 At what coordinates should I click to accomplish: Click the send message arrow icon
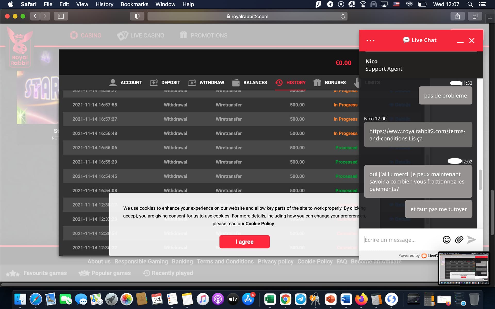(x=471, y=240)
